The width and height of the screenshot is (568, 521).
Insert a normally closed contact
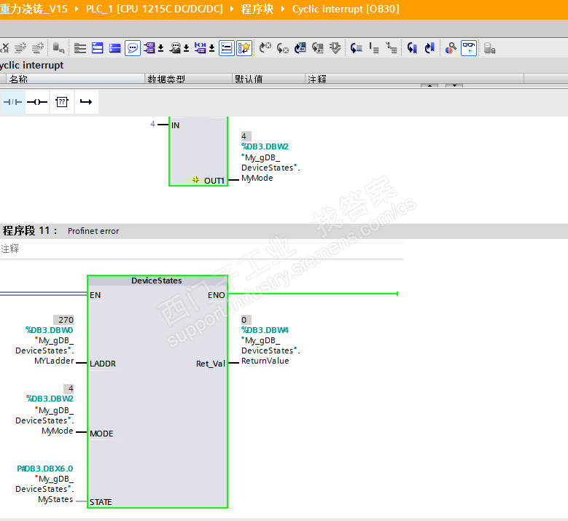[x=12, y=102]
